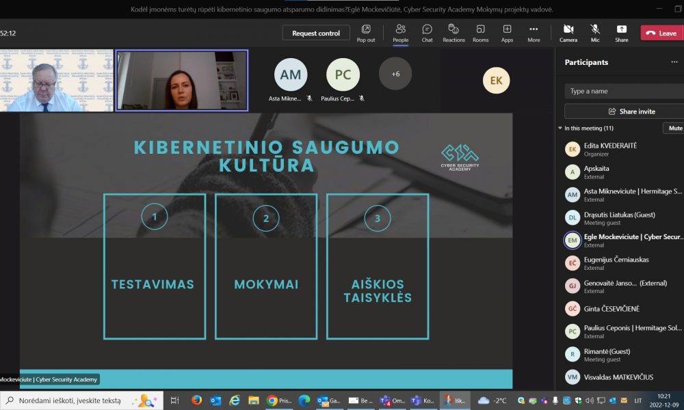Open the taskbar clock and date
Viewport: 684px width, 410px height.
(x=664, y=400)
